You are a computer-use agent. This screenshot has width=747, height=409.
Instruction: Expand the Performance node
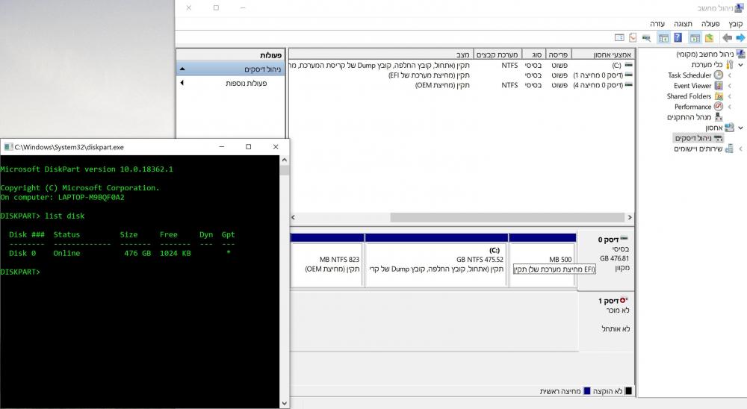coord(729,107)
